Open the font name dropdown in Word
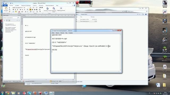This screenshot has height=95, width=170. 23,8
